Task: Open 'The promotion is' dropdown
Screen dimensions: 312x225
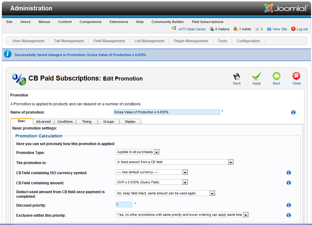Action: (x=175, y=162)
